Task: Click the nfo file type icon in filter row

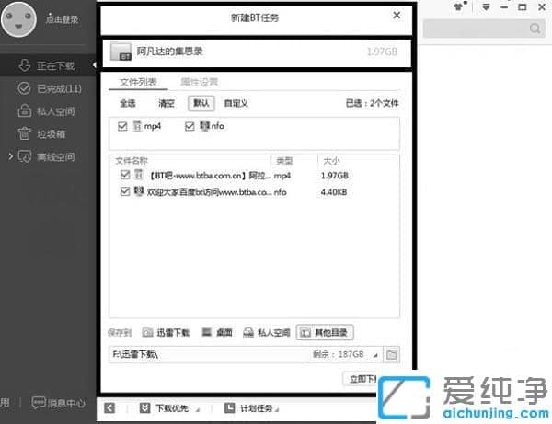Action: [x=204, y=126]
